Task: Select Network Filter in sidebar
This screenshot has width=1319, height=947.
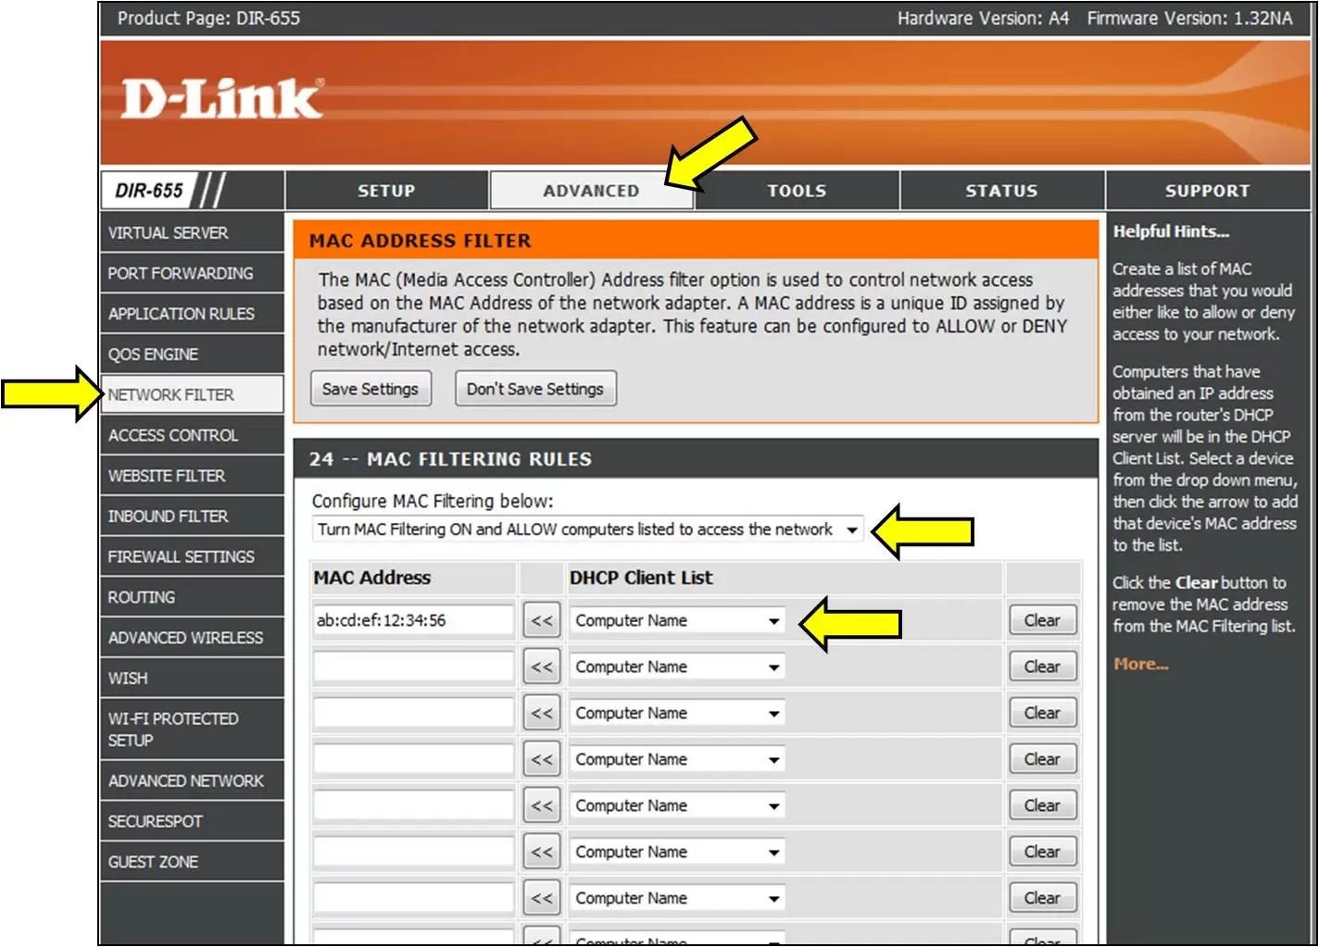Action: [192, 394]
